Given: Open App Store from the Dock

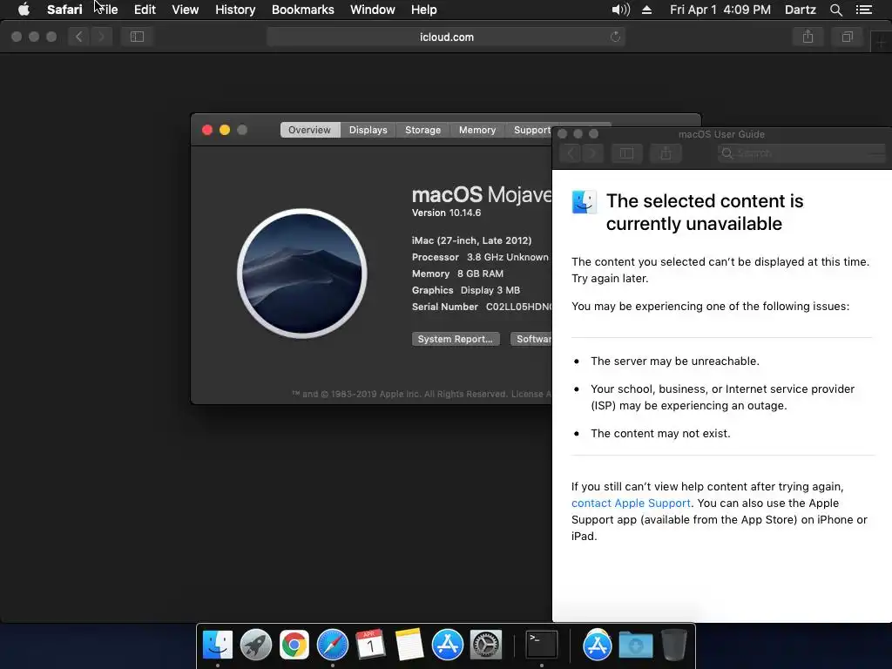Looking at the screenshot, I should coord(447,645).
